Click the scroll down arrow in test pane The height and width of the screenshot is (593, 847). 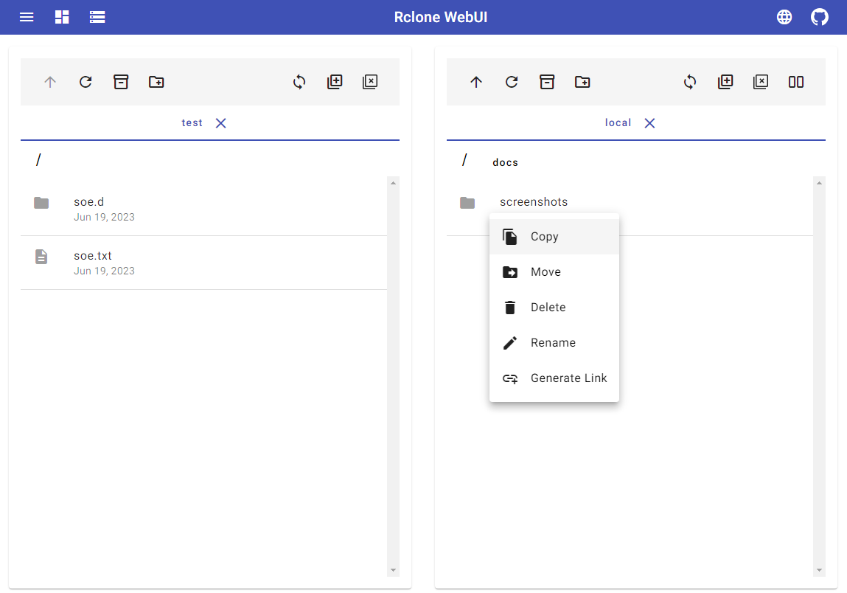tap(393, 570)
